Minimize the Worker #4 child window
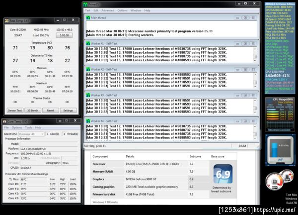298x215 pixels. pos(237,121)
